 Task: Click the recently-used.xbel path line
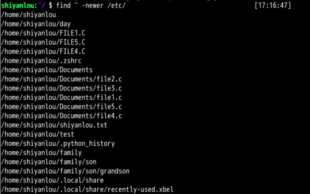tap(87, 189)
